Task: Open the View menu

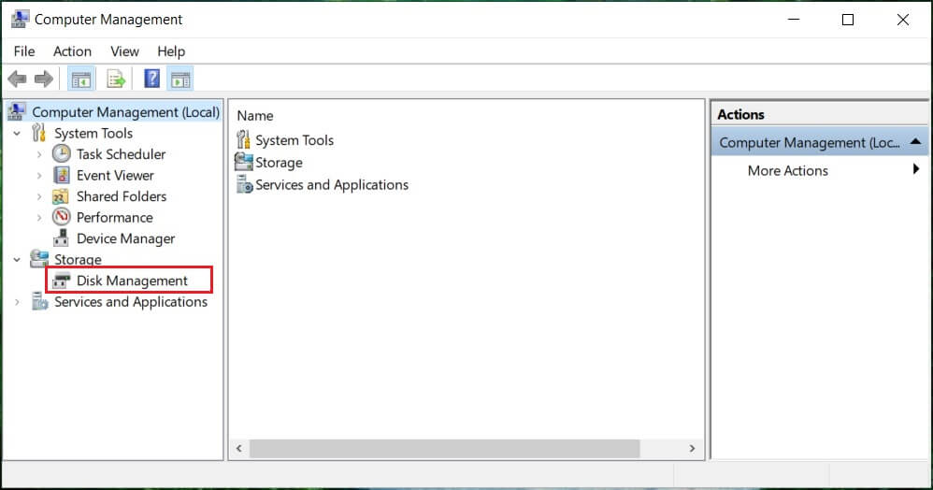Action: (x=124, y=51)
